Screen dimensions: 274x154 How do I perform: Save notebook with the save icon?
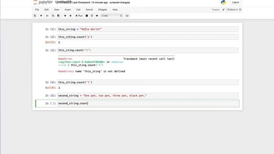(x=35, y=16)
